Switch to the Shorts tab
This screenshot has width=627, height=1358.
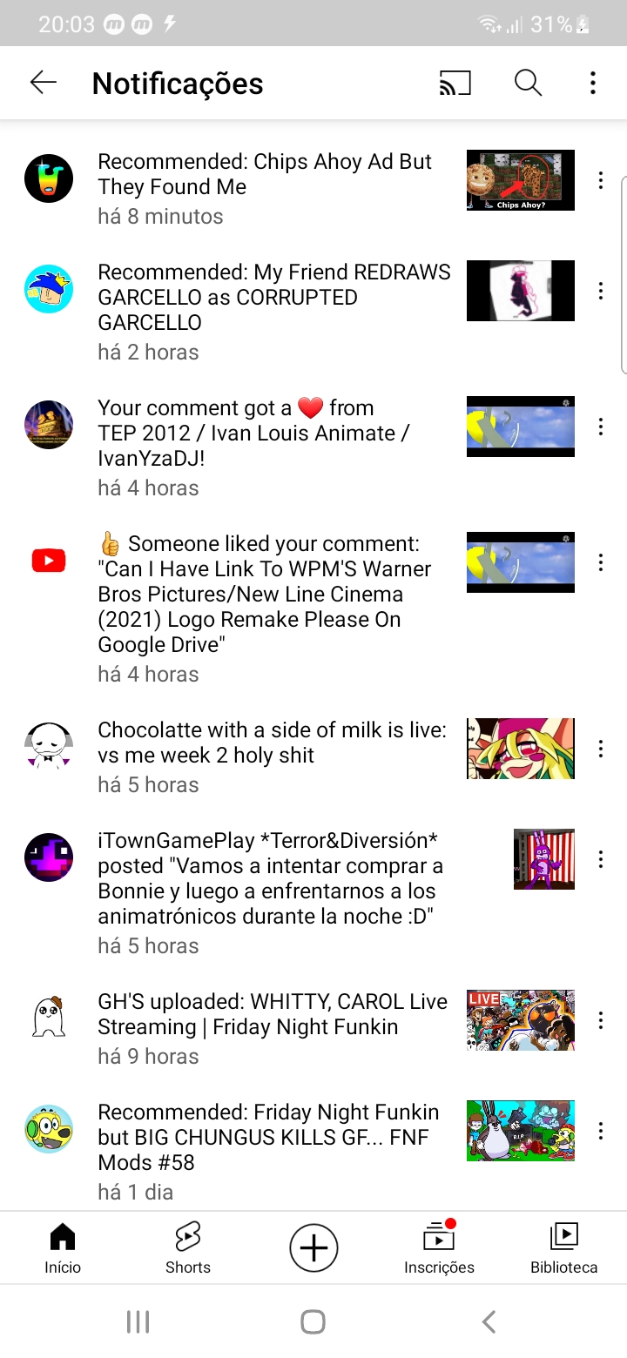click(188, 1247)
